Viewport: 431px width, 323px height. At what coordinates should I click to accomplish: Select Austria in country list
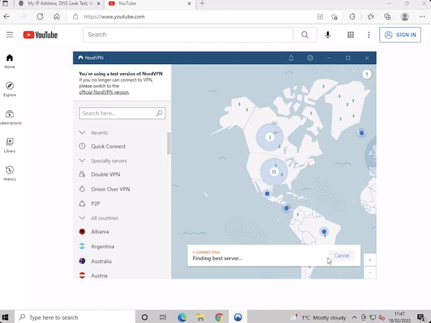coord(99,276)
